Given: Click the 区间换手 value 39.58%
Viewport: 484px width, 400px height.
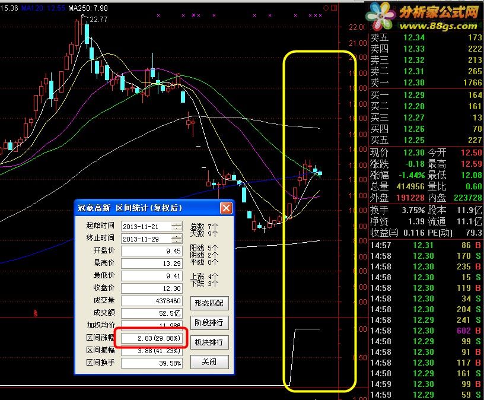Looking at the screenshot, I should [x=152, y=363].
